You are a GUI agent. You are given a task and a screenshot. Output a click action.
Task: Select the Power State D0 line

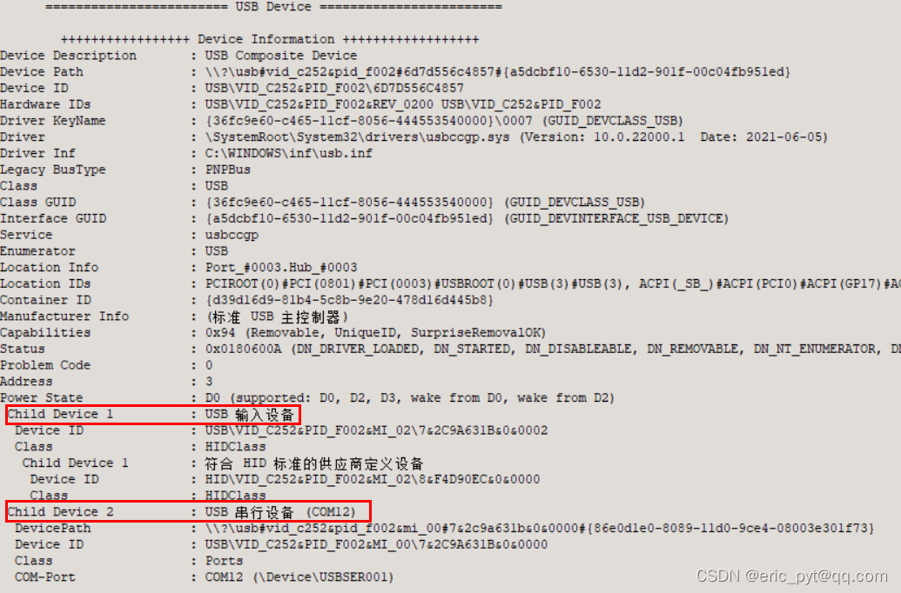[410, 398]
